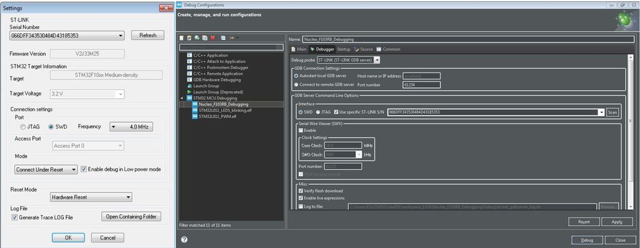Select JTAG radio in Settings port
The image size is (640, 248).
pyautogui.click(x=23, y=127)
